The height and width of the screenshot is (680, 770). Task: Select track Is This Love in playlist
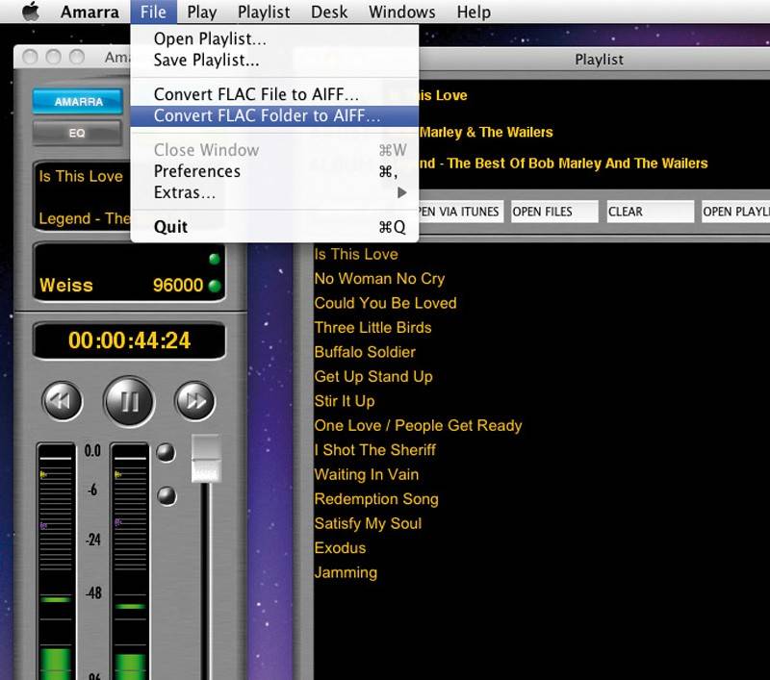tap(356, 254)
